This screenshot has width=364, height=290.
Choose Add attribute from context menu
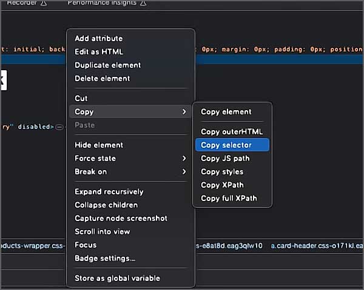click(x=130, y=39)
